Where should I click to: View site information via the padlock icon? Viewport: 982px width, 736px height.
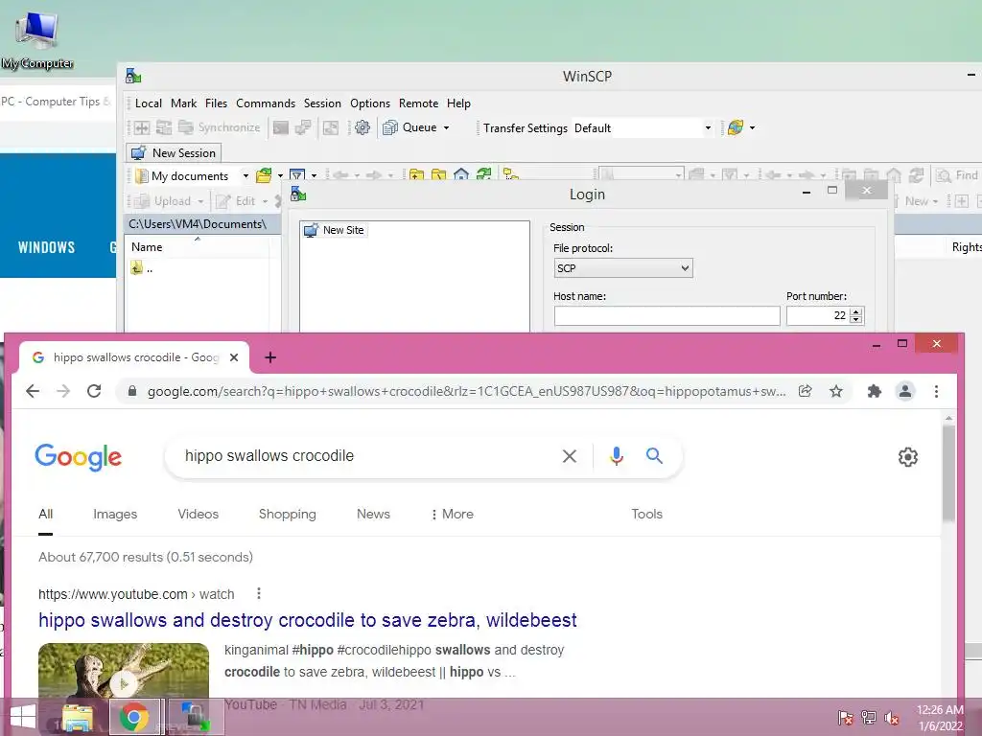(x=132, y=391)
